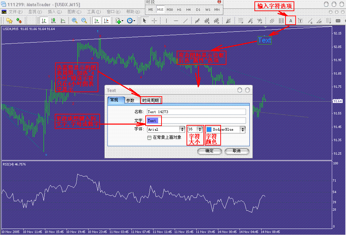Switch to W1 timeframe
This screenshot has height=235, width=346.
click(208, 9)
